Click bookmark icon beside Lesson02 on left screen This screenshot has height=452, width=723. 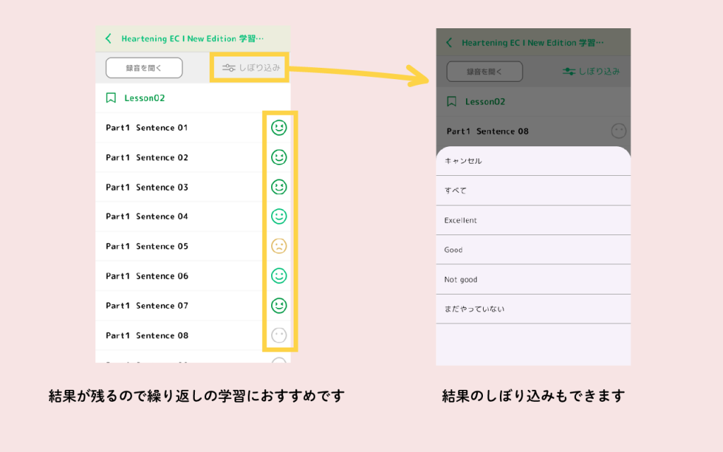pos(111,97)
